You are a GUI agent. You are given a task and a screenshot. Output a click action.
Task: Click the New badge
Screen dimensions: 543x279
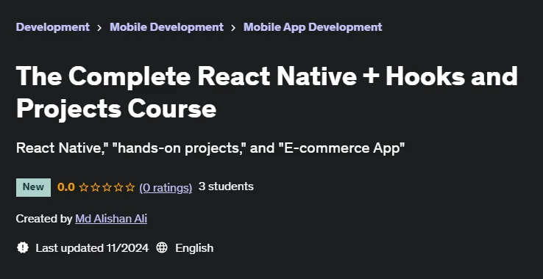point(33,187)
